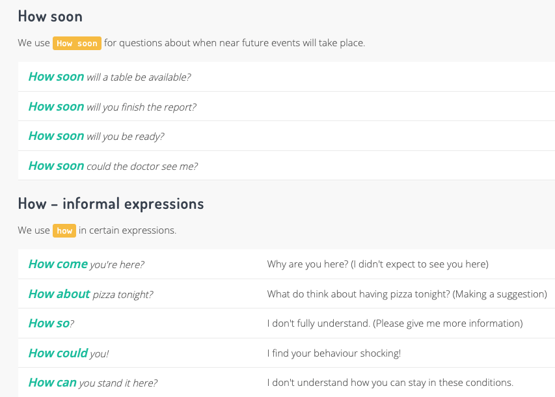Click the "How so?" expression

51,323
